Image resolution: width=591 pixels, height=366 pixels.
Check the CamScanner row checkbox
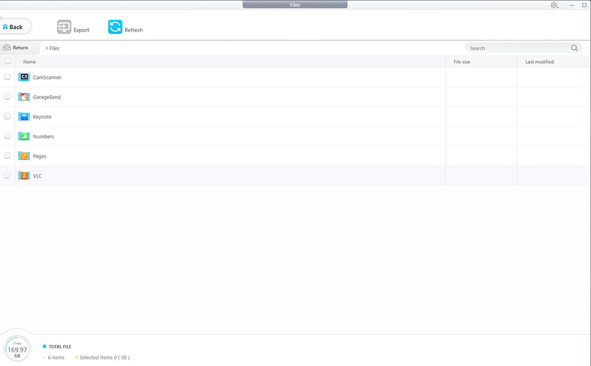7,76
